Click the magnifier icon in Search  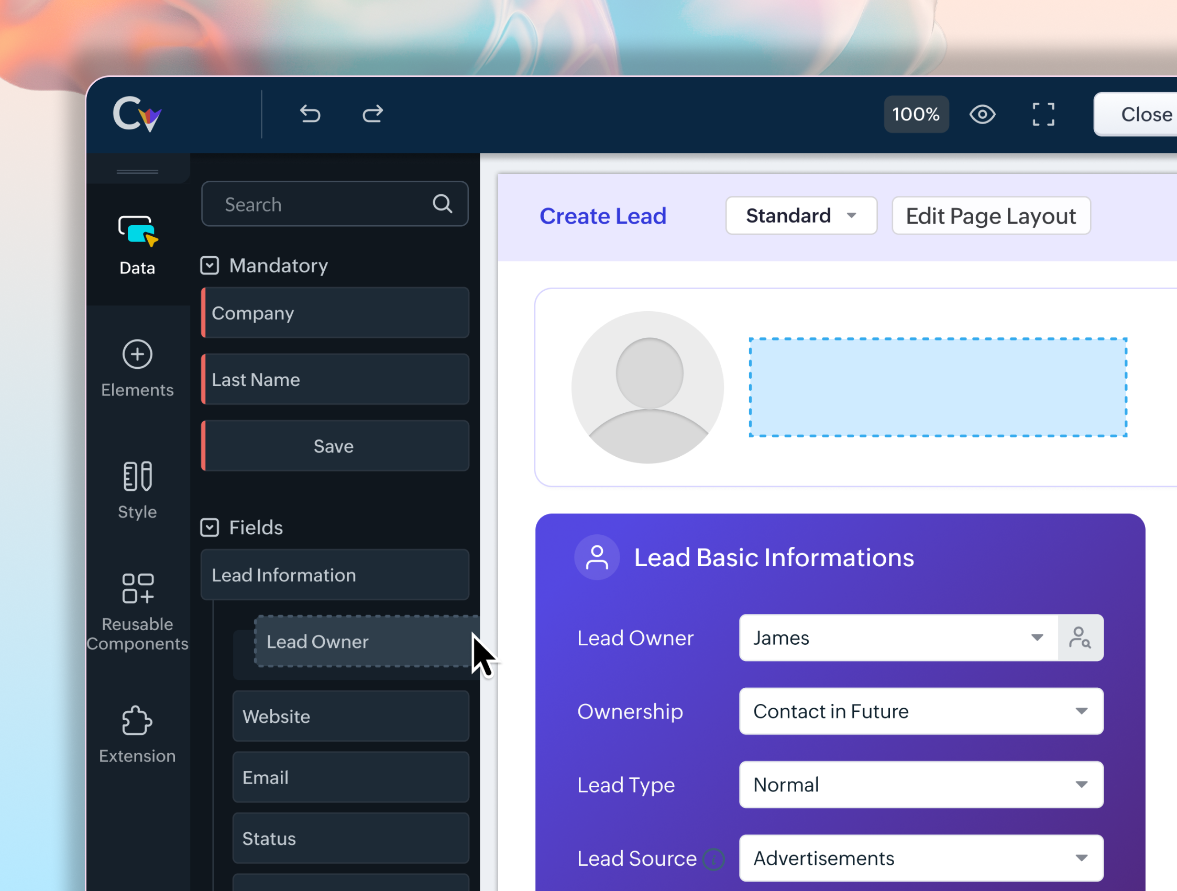(442, 204)
